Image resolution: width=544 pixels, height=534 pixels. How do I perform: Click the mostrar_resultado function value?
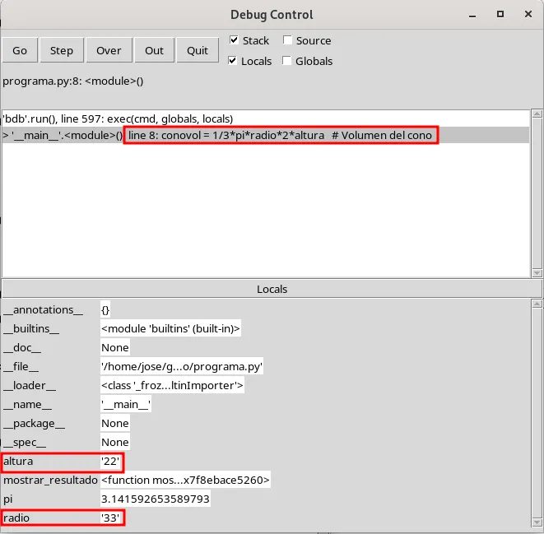186,481
